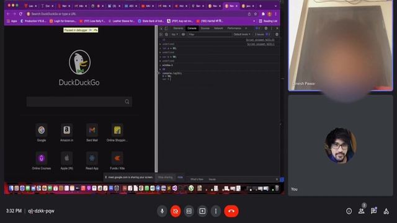The width and height of the screenshot is (397, 223).
Task: Click the 2 Issues indicator in console
Action: 262,34
